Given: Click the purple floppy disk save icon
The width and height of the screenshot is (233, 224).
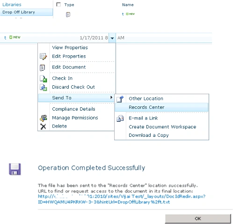Looking at the screenshot, I should (15, 169).
